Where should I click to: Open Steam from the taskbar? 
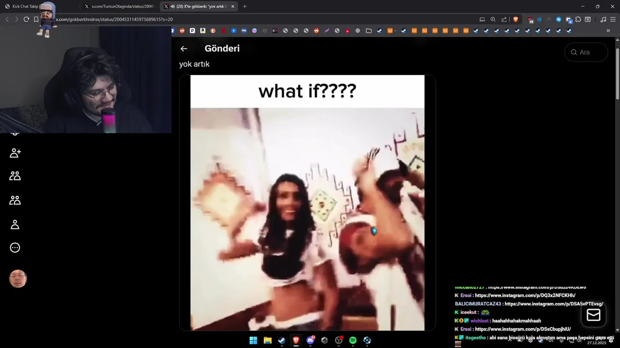(281, 340)
